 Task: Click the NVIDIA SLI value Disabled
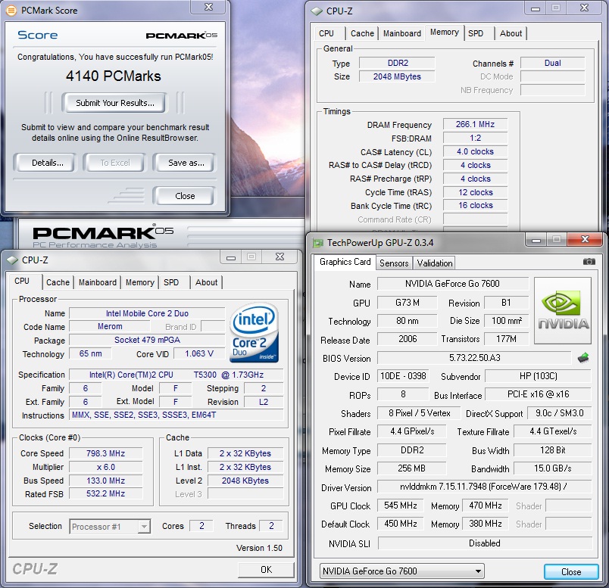click(x=484, y=543)
